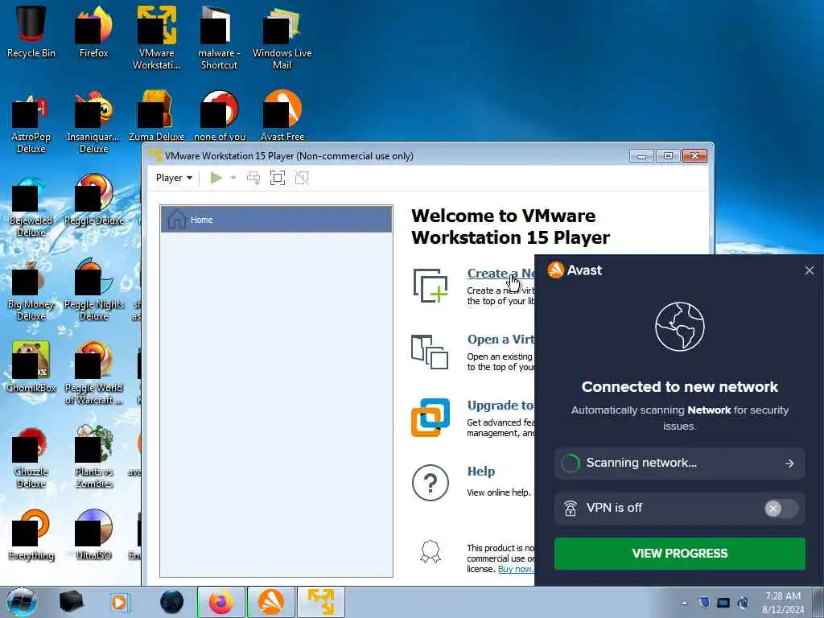Image resolution: width=824 pixels, height=618 pixels.
Task: Click the Upgrade to Workstation Pro icon
Action: click(431, 418)
